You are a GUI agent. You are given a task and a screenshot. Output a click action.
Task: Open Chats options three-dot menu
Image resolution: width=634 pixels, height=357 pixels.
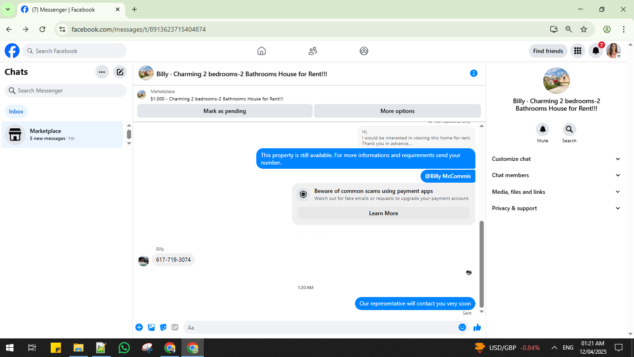pyautogui.click(x=102, y=72)
